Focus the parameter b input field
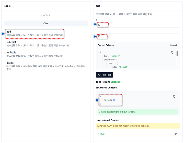 point(138,36)
